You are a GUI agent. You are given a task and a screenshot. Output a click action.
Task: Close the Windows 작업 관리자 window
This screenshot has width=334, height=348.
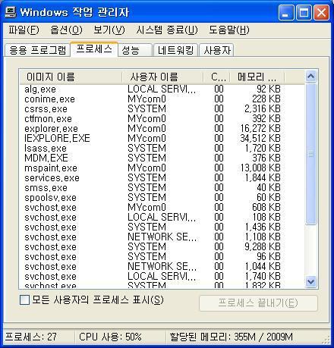pyautogui.click(x=321, y=12)
